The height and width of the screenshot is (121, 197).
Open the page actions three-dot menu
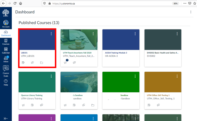185,3
